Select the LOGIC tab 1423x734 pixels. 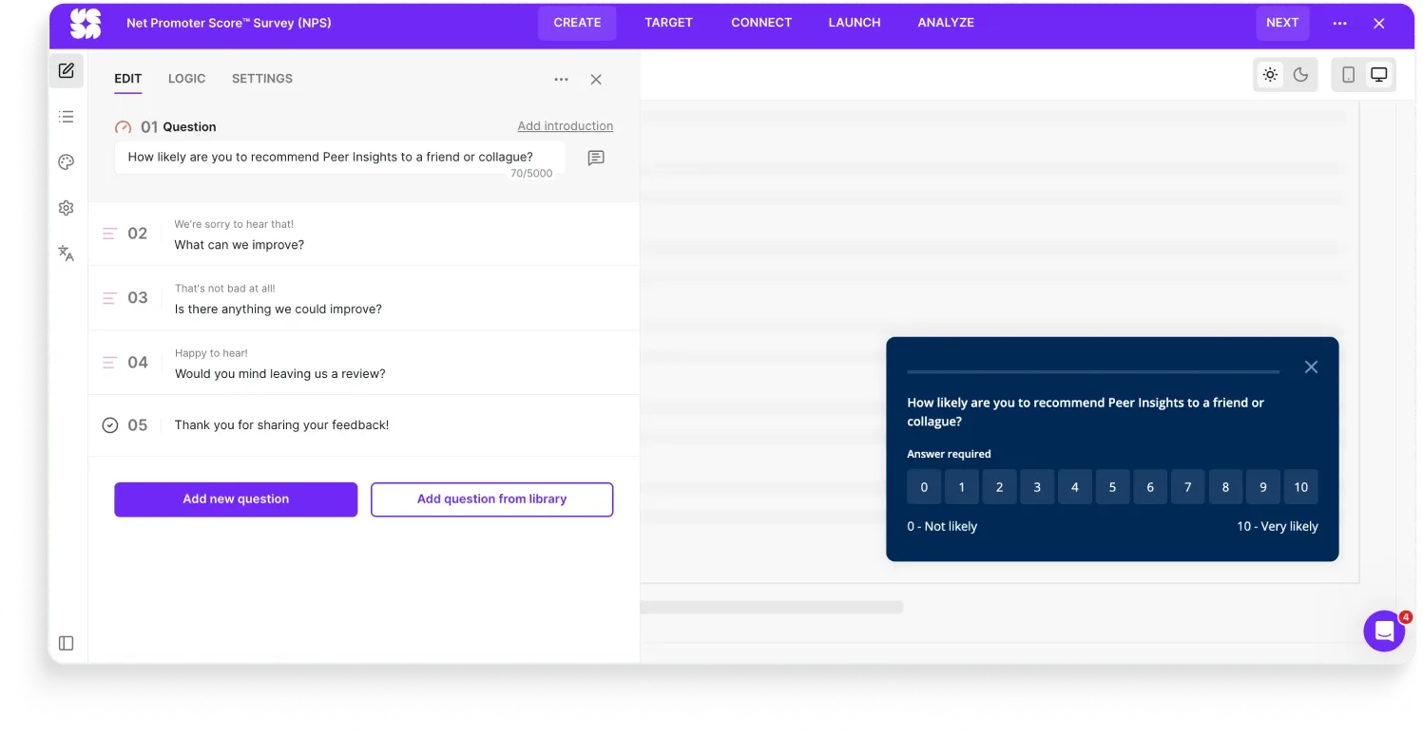tap(186, 80)
